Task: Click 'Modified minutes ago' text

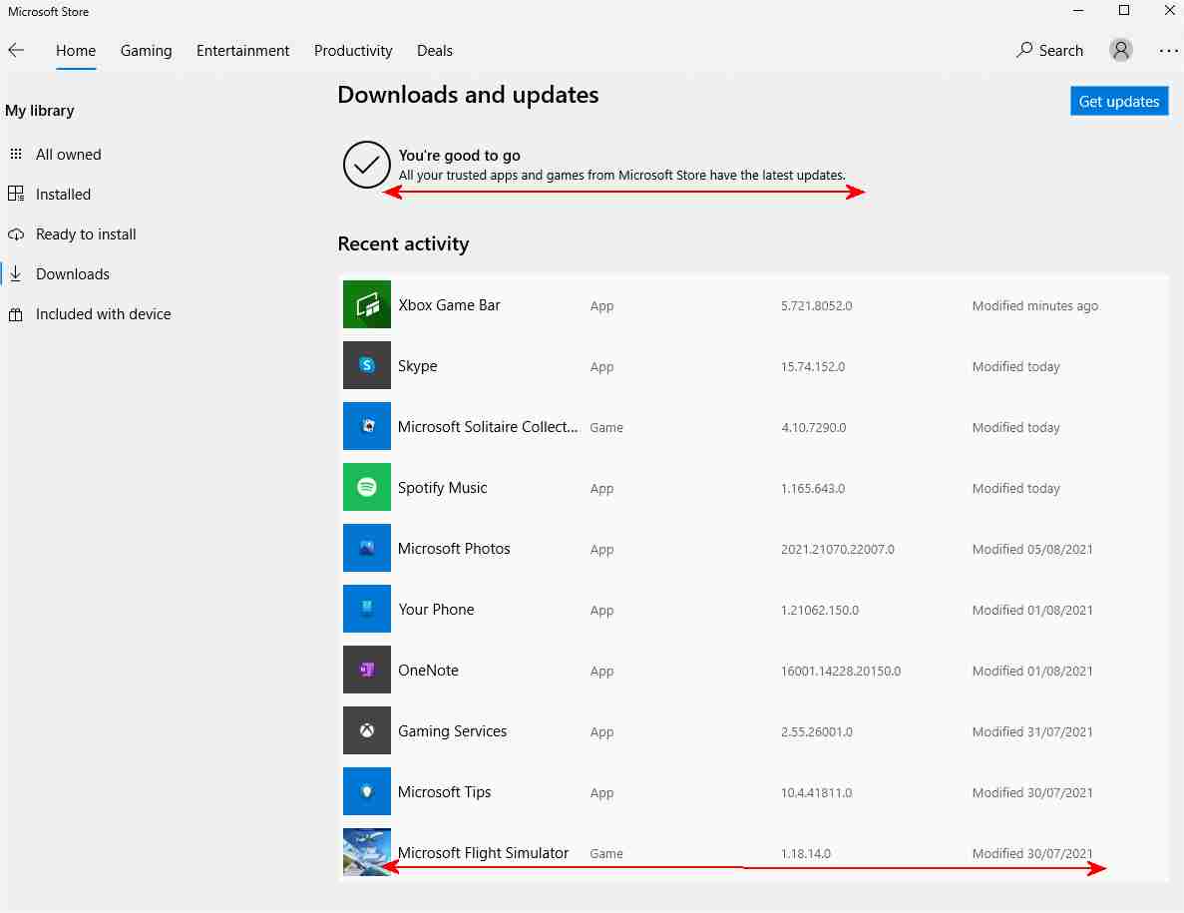Action: [1035, 306]
